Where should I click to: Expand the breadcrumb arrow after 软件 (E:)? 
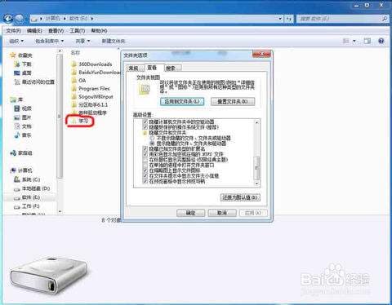[92, 19]
